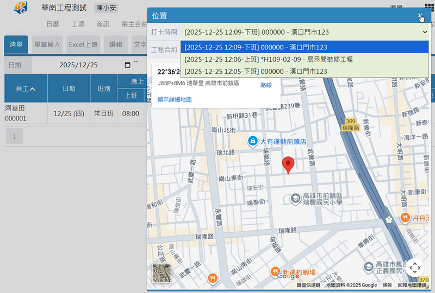Click 顯示詳細地圖 link
The height and width of the screenshot is (293, 435).
175,99
